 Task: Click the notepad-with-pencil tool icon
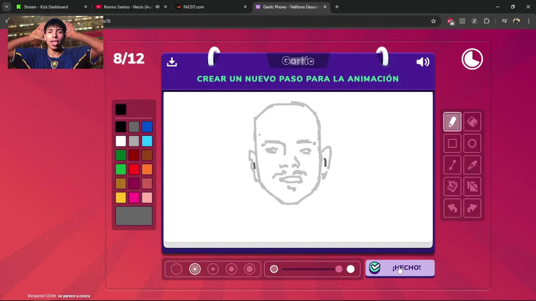(452, 186)
